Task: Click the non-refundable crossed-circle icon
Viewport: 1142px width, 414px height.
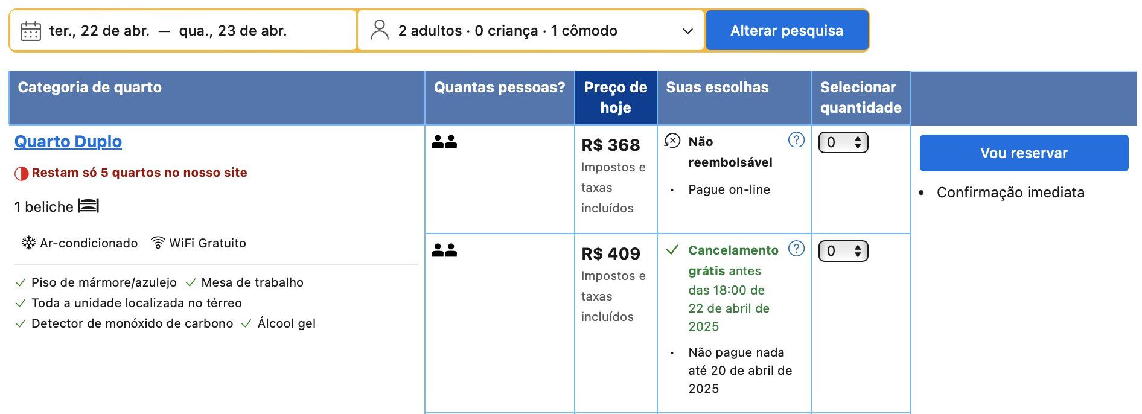Action: pyautogui.click(x=672, y=141)
